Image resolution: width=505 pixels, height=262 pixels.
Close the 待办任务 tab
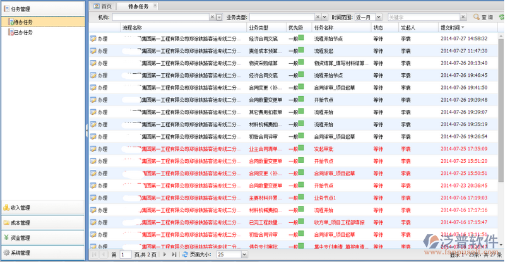(x=155, y=6)
